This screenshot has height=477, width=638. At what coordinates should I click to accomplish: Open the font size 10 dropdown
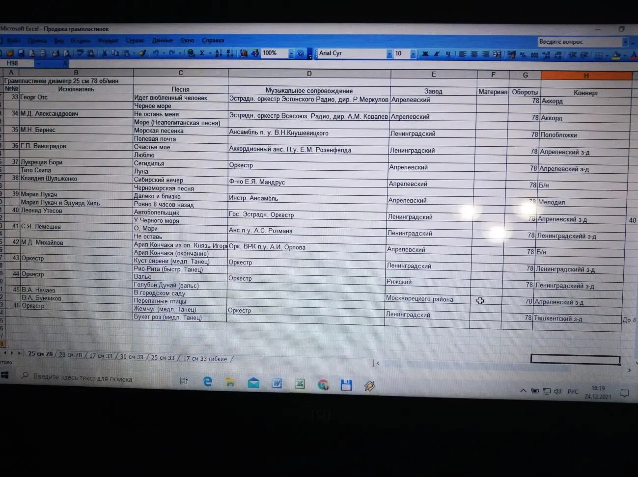click(x=413, y=53)
